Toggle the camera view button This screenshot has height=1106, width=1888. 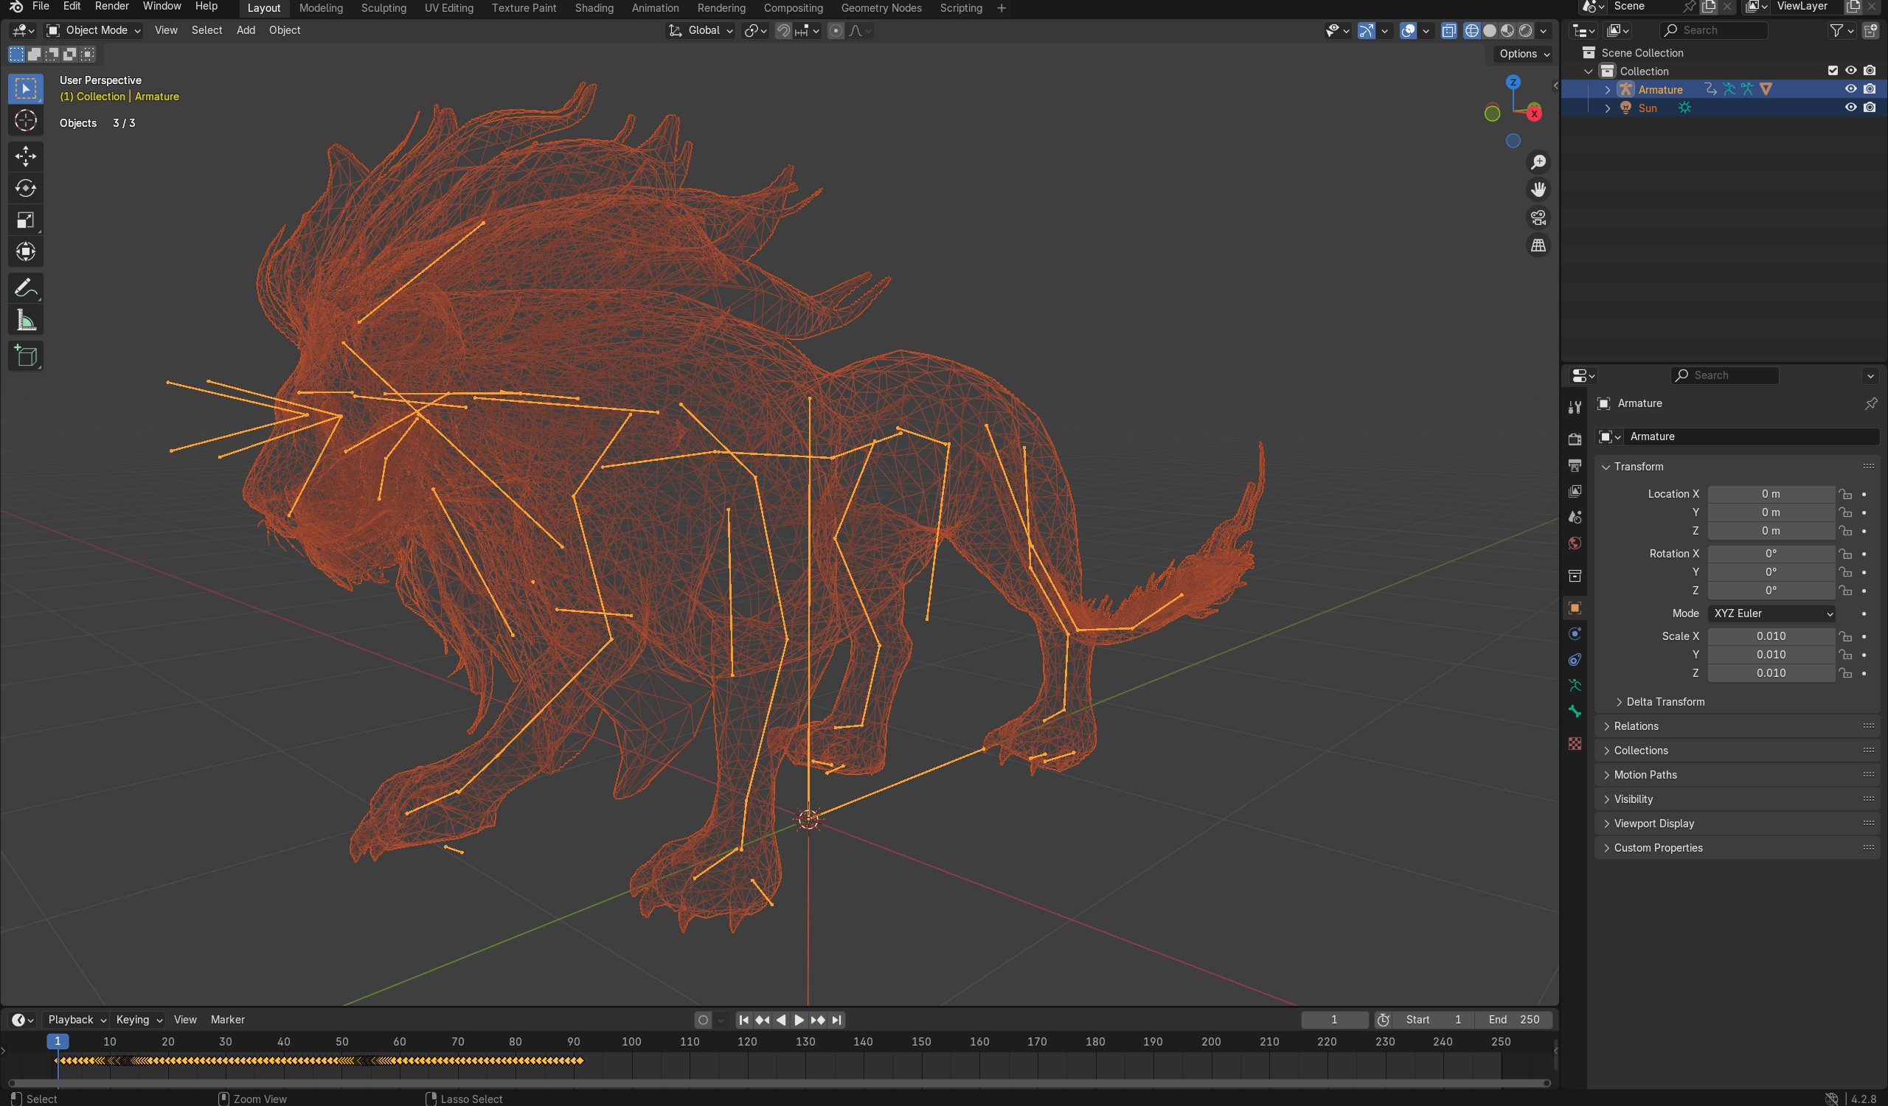pos(1538,218)
